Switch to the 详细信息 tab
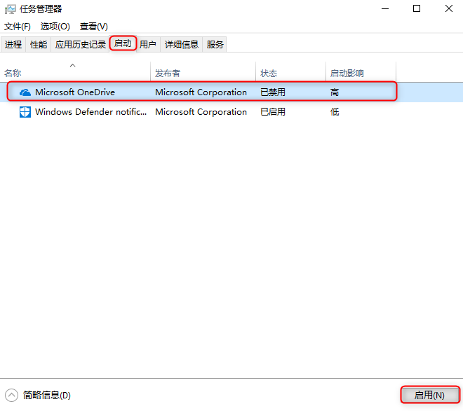Image resolution: width=463 pixels, height=411 pixels. 181,45
